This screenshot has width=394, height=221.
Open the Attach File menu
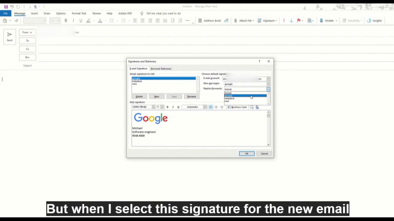[x=244, y=21]
